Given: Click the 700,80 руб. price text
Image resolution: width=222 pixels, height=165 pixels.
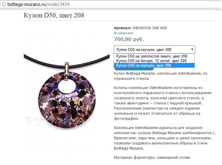Looking at the screenshot, I should click(x=129, y=39).
